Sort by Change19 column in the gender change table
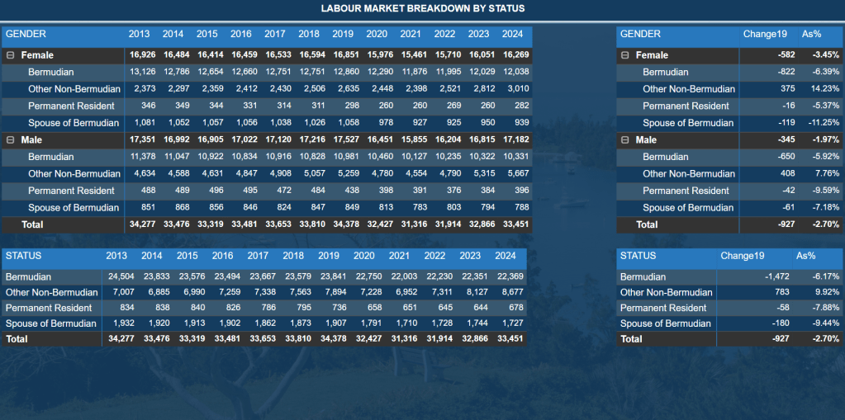The width and height of the screenshot is (845, 420). (x=759, y=35)
